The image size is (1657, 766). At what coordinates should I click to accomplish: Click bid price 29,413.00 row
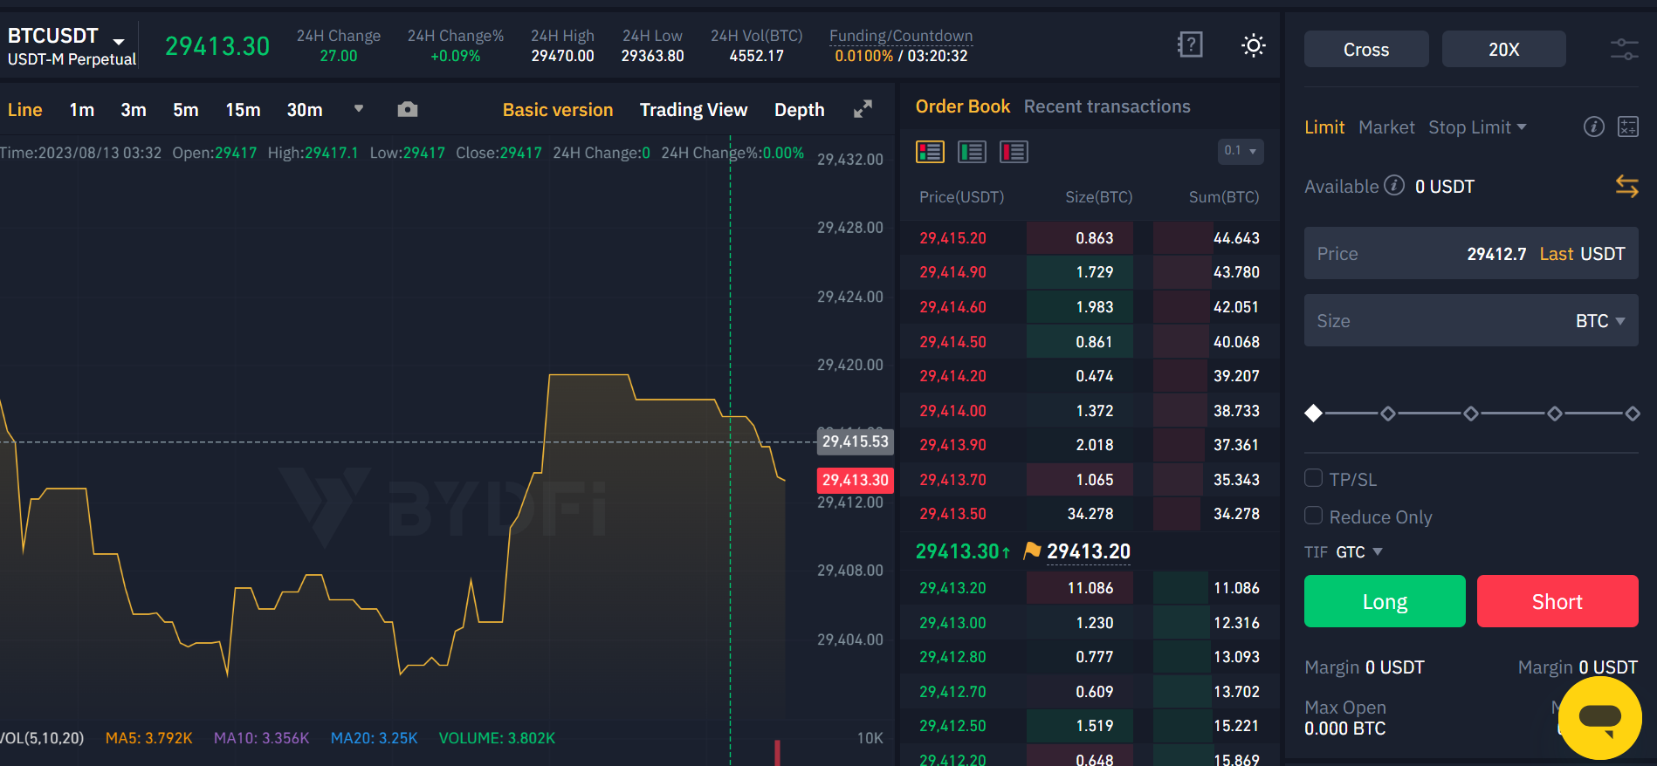1090,623
